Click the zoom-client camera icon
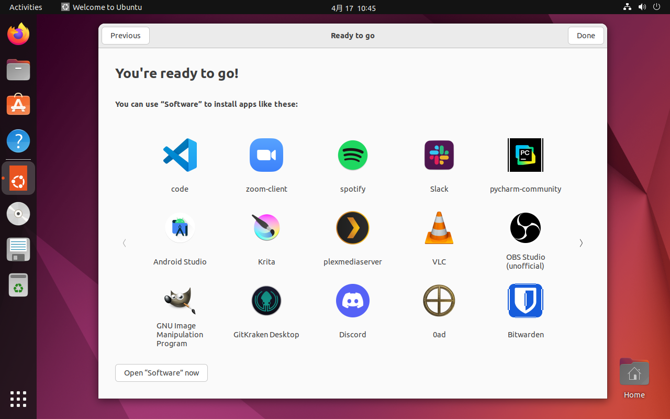The height and width of the screenshot is (419, 670). [x=266, y=155]
